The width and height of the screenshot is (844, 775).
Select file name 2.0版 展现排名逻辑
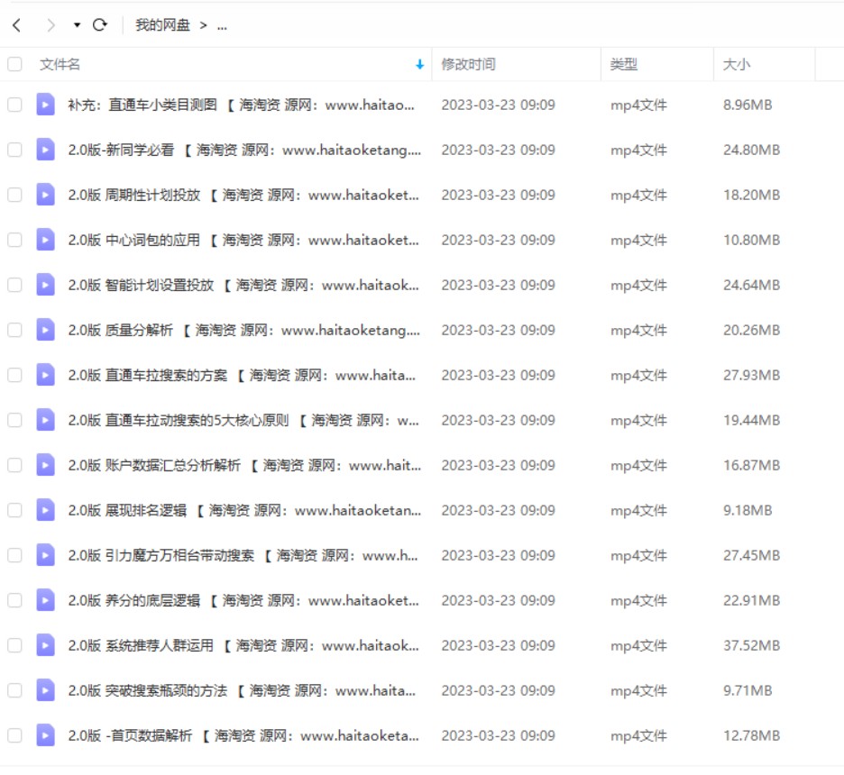tap(244, 510)
